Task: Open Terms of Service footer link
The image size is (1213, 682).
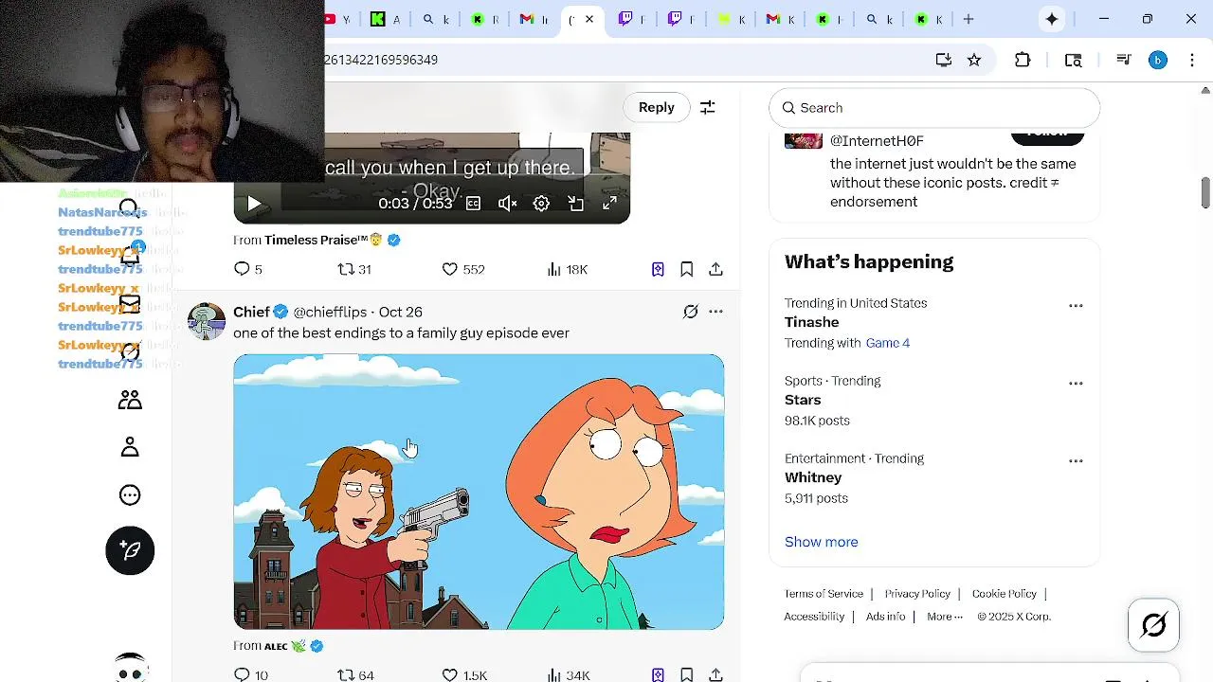Action: 824,594
